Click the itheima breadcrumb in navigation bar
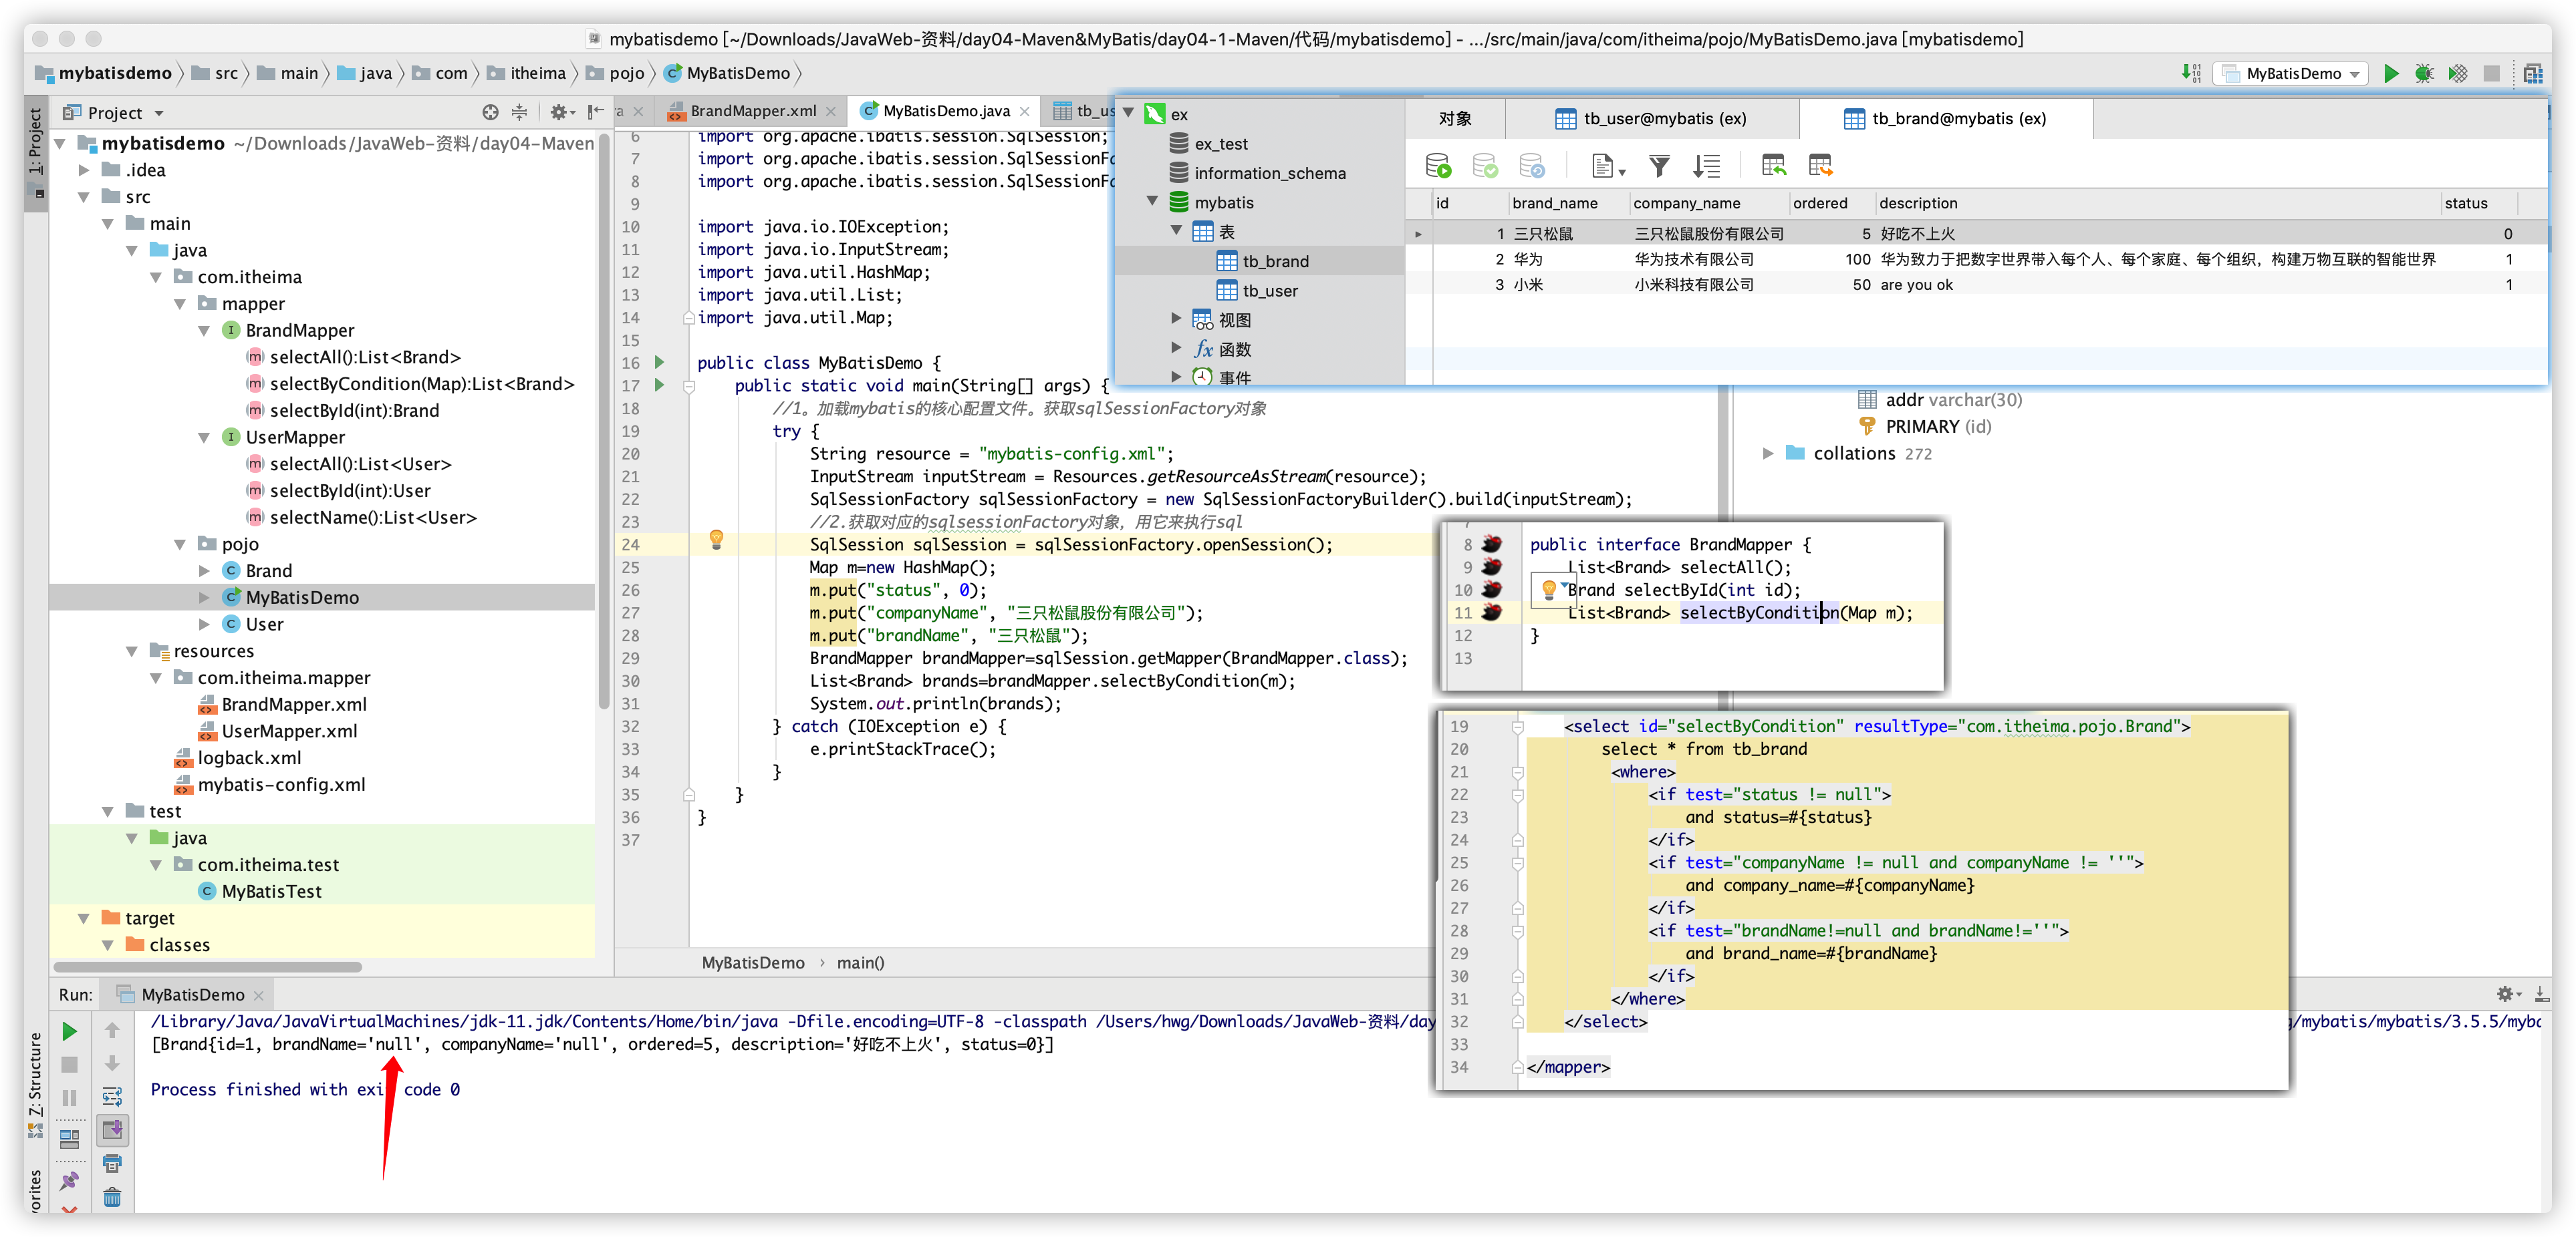This screenshot has height=1237, width=2576. (x=537, y=73)
